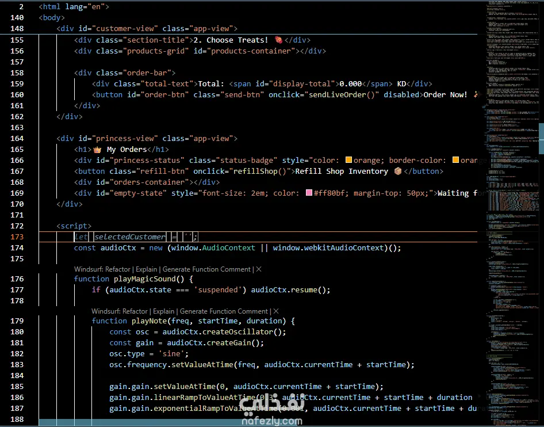Click the playMagicSound function name
544x427 pixels.
click(145, 279)
